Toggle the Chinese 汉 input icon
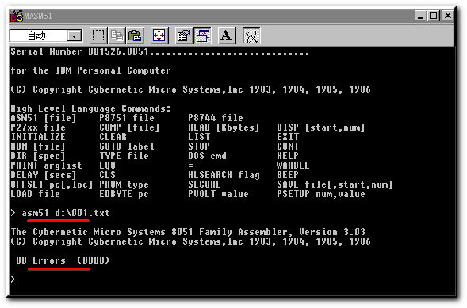Screen dimensions: 467x308 (x=251, y=36)
